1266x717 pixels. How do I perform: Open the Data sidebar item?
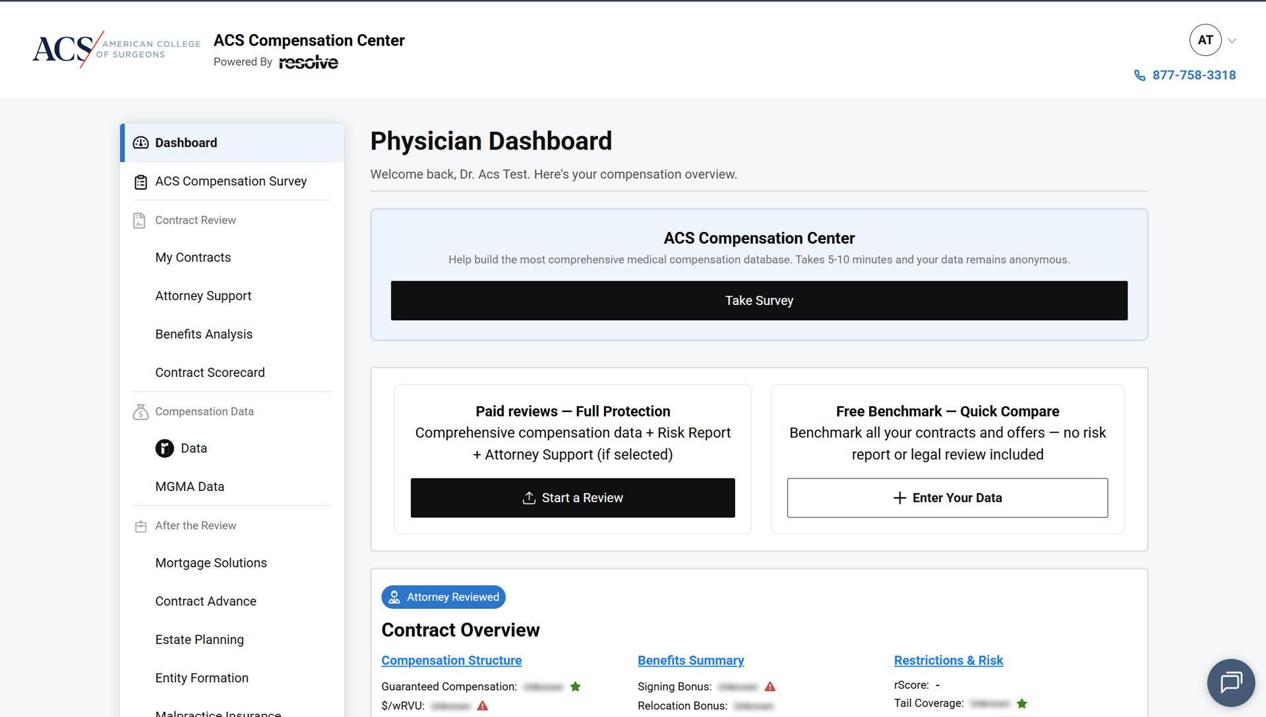pos(194,448)
